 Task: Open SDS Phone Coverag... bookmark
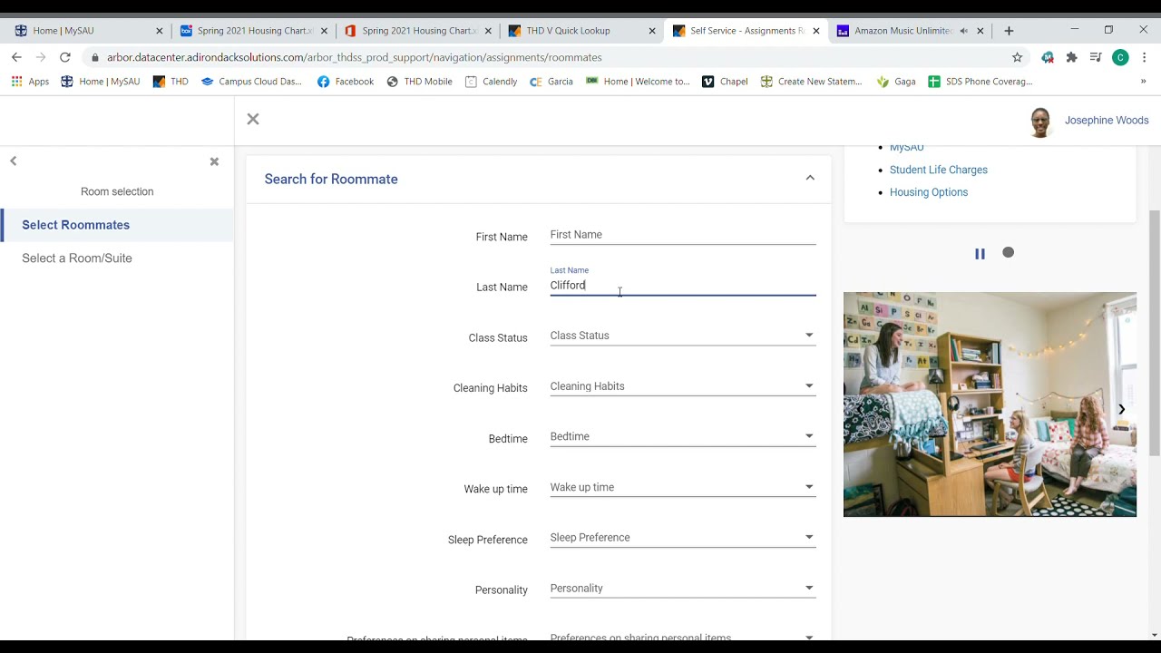click(x=981, y=82)
